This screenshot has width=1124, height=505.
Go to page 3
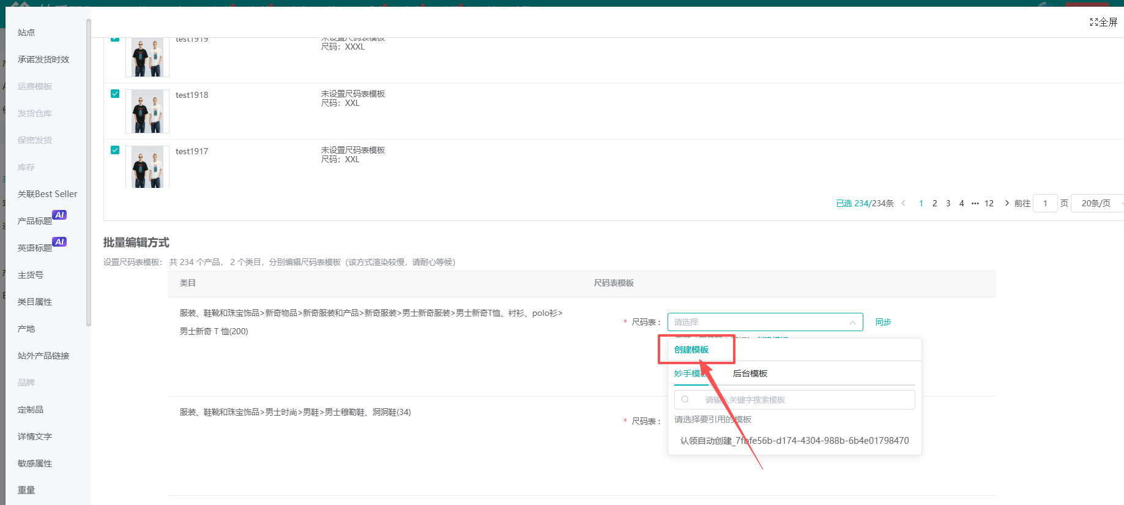click(948, 203)
